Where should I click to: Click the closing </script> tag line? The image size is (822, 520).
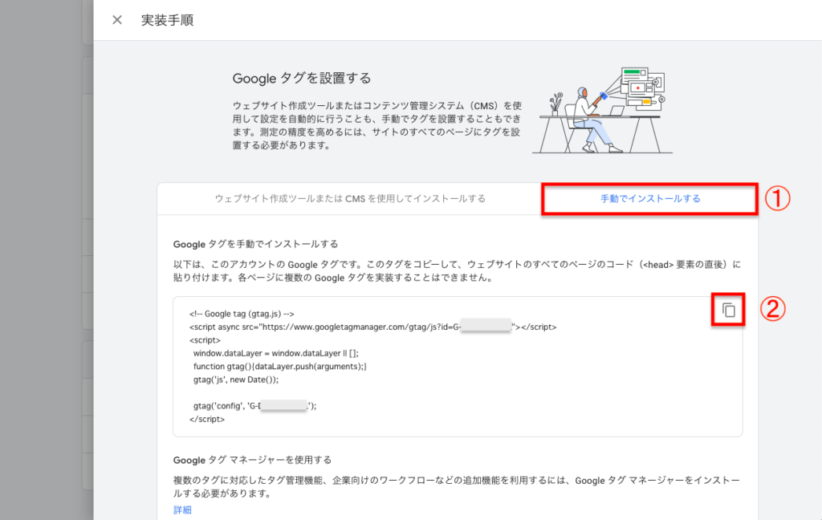(207, 419)
